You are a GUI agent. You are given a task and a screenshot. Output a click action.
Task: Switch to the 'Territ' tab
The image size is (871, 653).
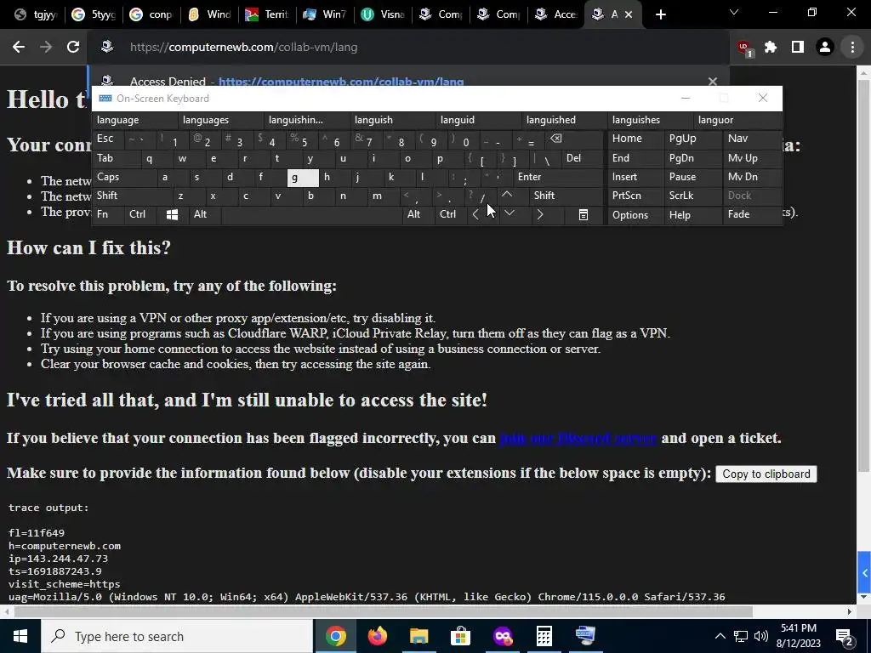[x=267, y=14]
